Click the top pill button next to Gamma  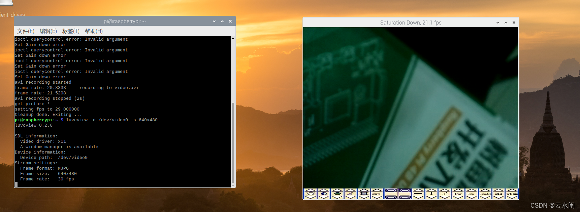(x=391, y=190)
